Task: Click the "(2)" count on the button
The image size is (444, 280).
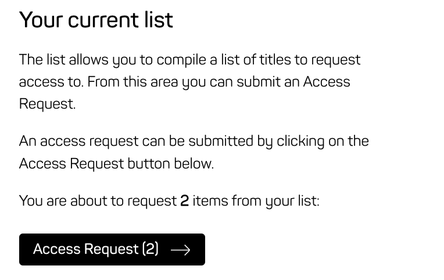Action: [x=150, y=249]
